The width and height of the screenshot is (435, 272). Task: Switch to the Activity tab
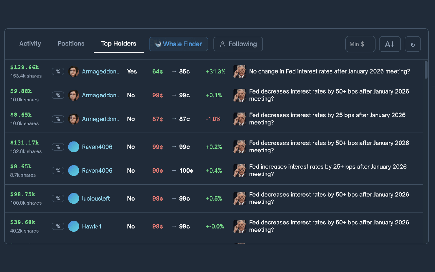point(30,44)
